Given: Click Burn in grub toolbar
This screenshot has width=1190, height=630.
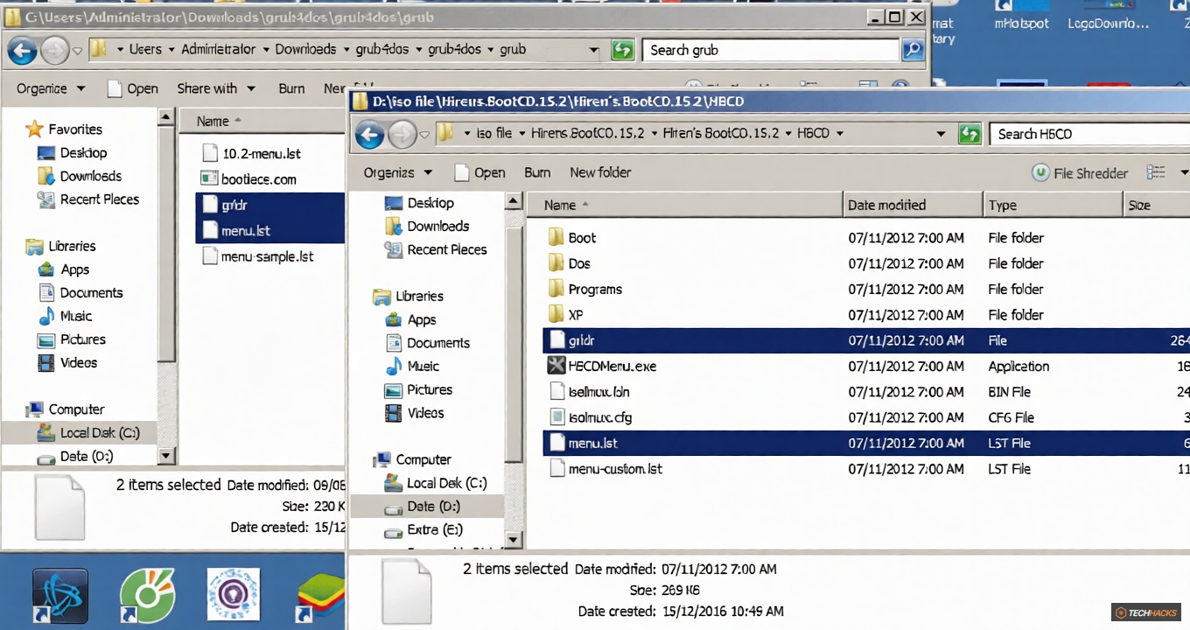Looking at the screenshot, I should [291, 88].
